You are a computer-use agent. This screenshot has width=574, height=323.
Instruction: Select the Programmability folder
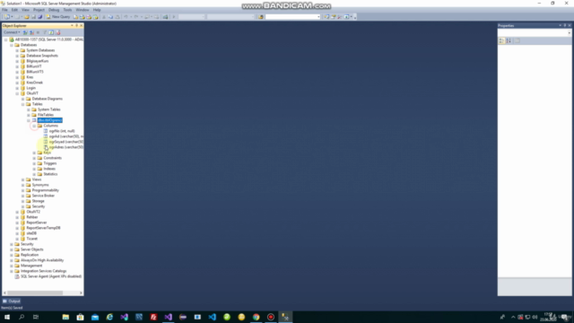pyautogui.click(x=46, y=190)
